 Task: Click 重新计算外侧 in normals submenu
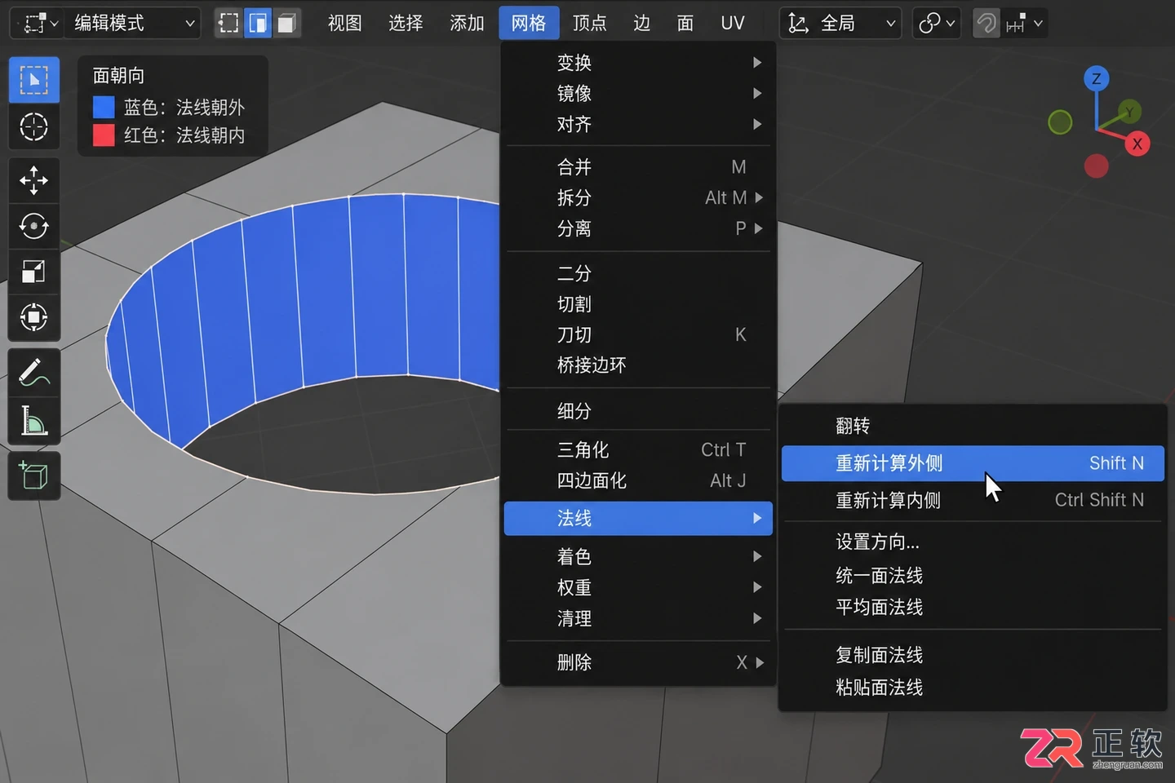973,463
